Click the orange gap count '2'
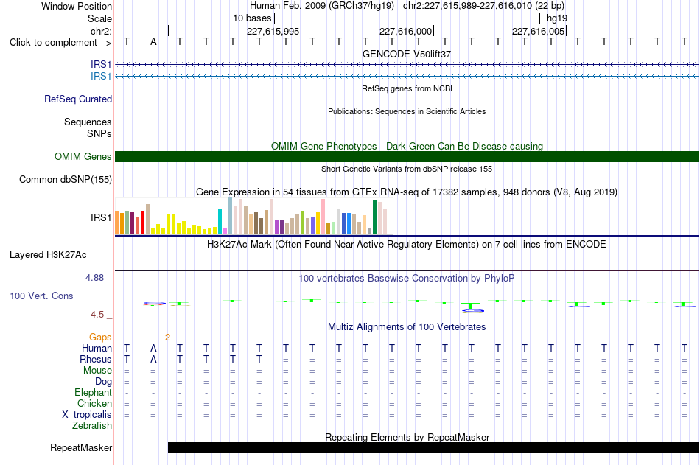This screenshot has width=700, height=465. (167, 338)
